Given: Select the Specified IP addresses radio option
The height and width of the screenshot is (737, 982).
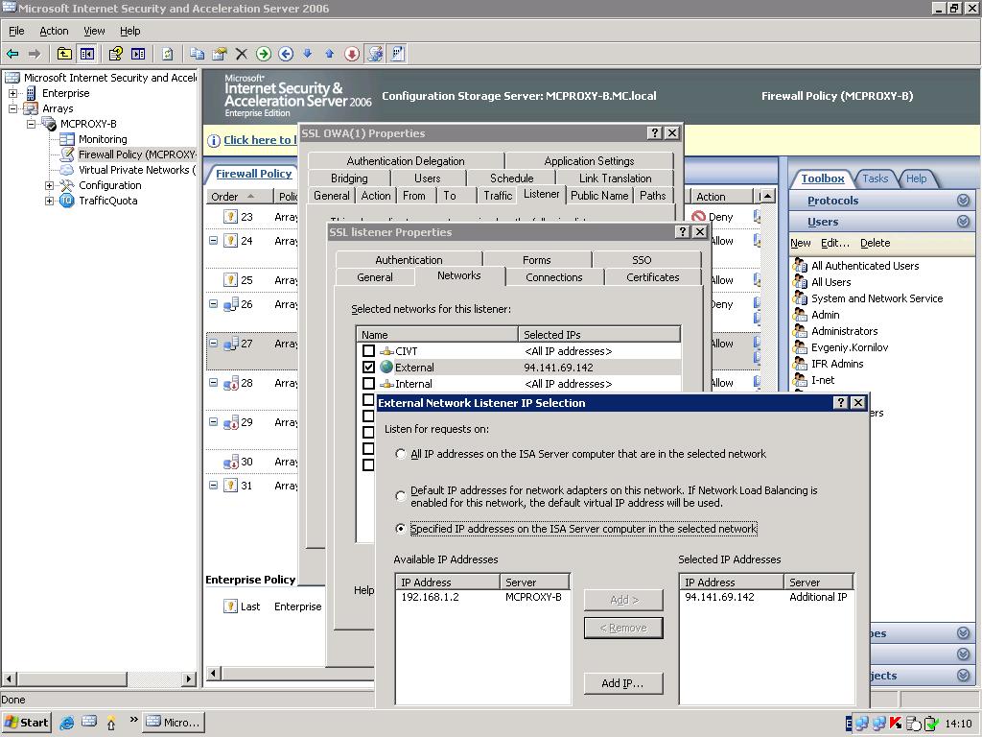Looking at the screenshot, I should point(401,529).
